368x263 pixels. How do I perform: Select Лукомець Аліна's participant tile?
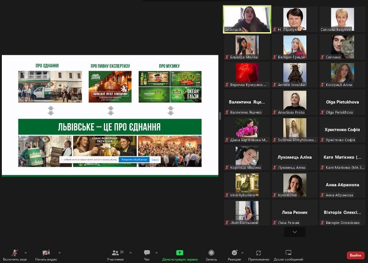click(294, 157)
